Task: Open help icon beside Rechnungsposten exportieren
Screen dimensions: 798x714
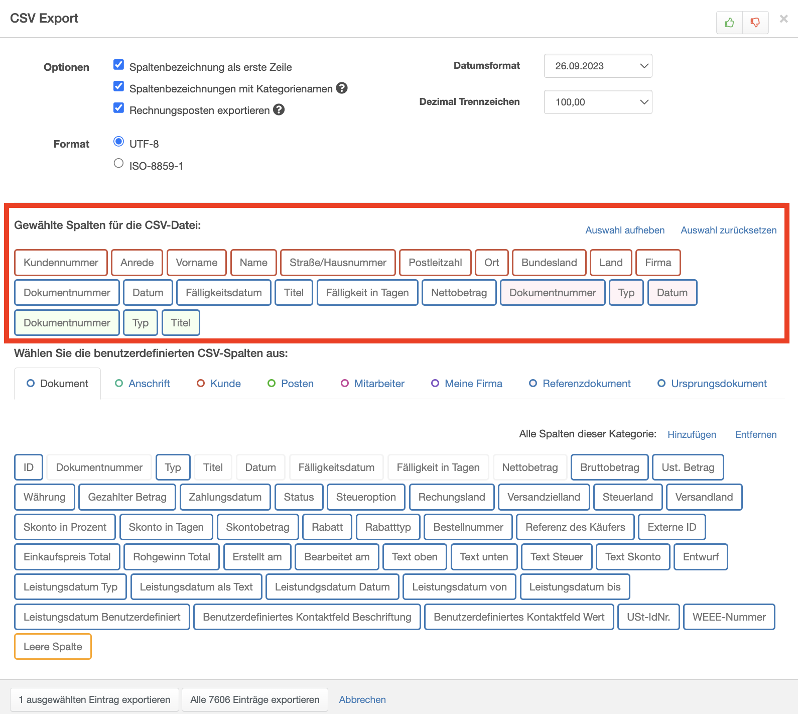Action: click(279, 109)
